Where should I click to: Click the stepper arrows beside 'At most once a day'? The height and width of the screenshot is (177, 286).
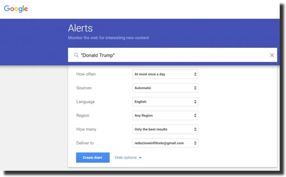click(196, 74)
